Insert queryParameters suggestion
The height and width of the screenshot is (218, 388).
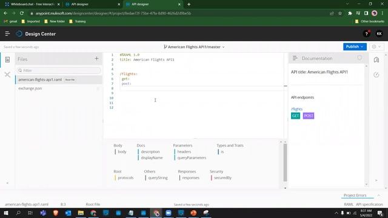tap(192, 157)
